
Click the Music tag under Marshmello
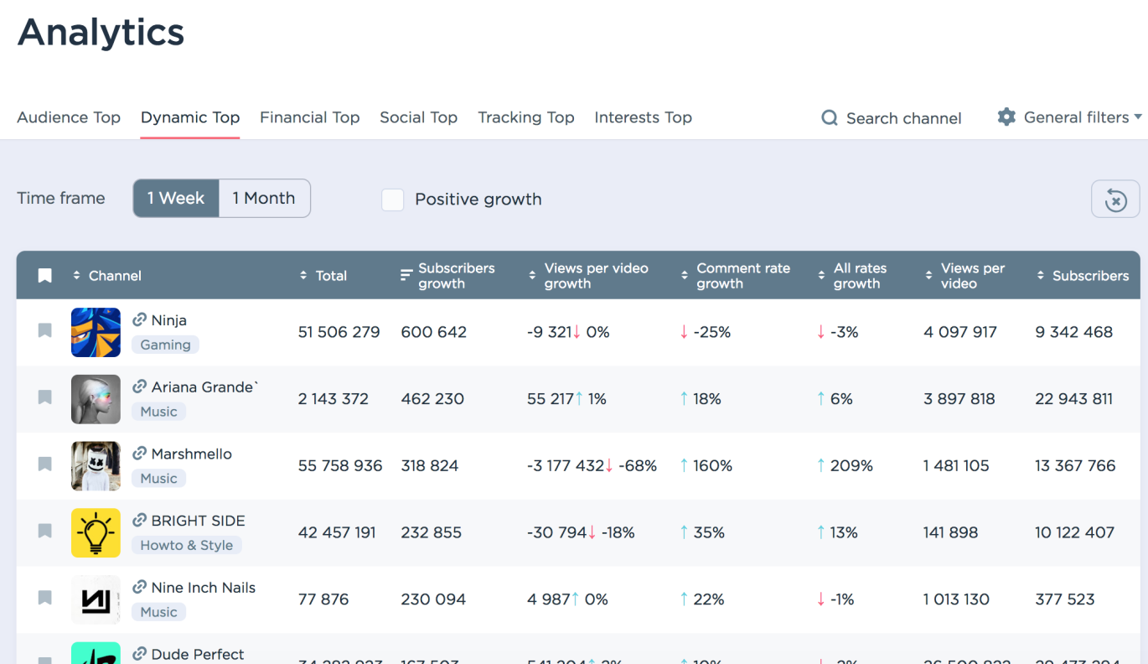click(x=159, y=478)
